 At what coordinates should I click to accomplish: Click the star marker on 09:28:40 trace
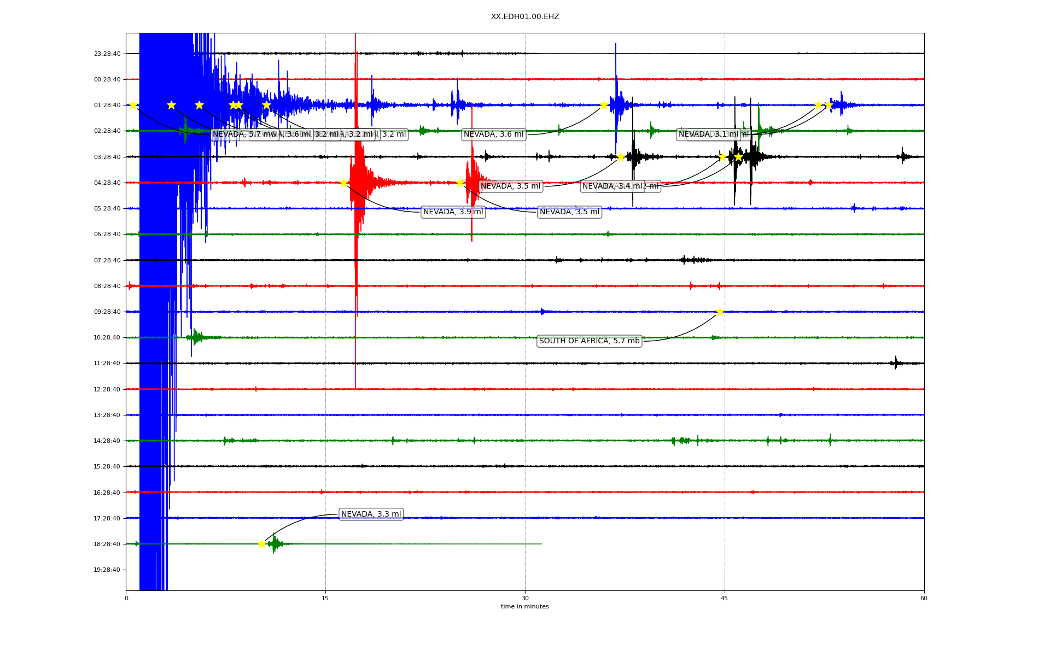click(x=720, y=312)
